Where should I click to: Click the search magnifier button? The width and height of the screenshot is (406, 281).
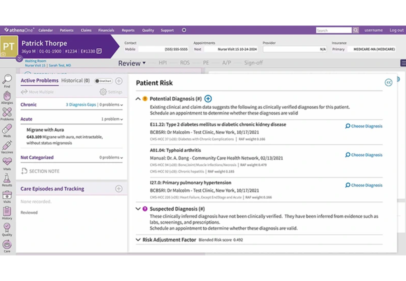(x=356, y=30)
